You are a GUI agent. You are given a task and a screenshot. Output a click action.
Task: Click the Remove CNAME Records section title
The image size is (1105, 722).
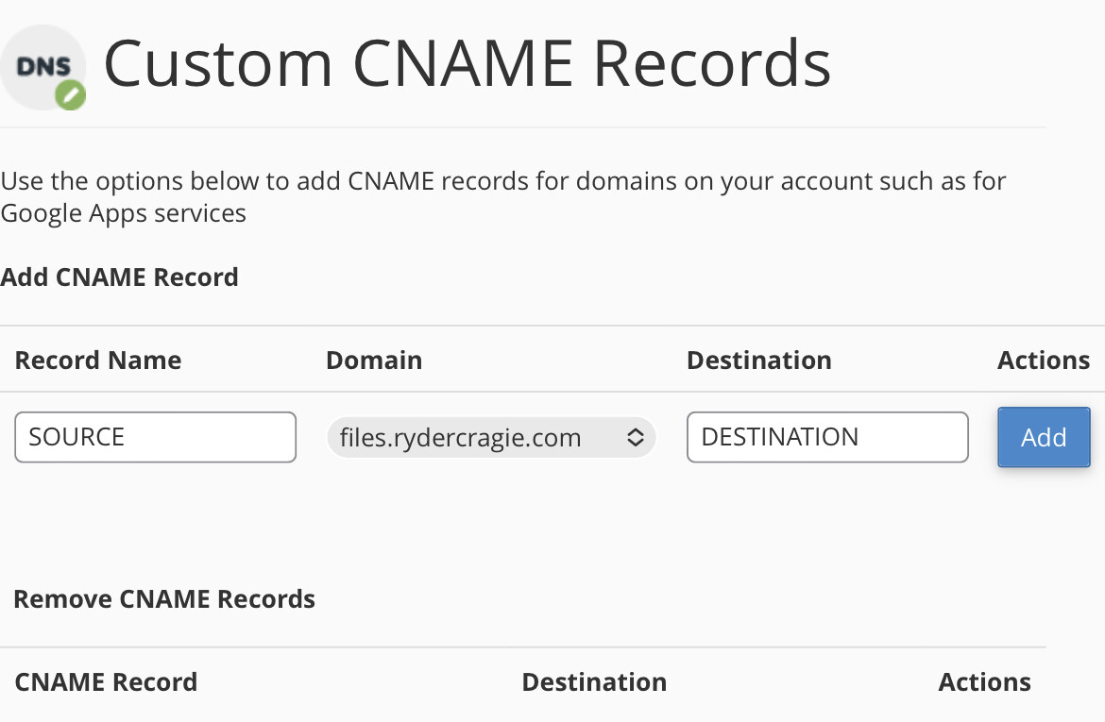pos(164,598)
